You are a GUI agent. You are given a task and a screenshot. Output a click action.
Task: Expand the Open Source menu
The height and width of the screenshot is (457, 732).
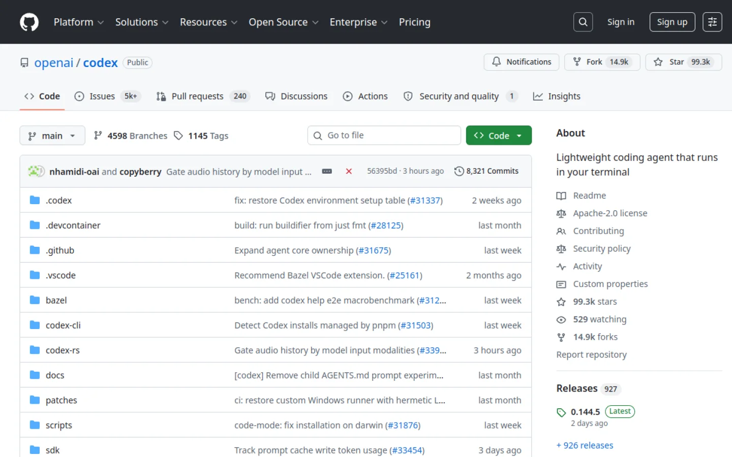point(284,22)
